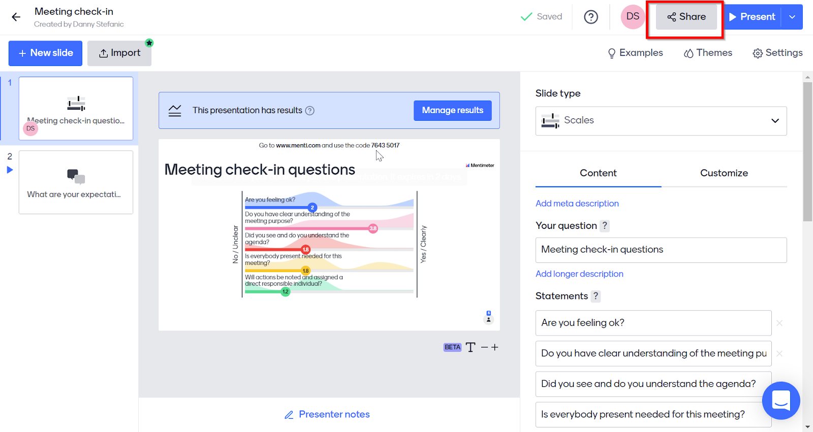Click the results info question icon
The height and width of the screenshot is (432, 813).
[x=309, y=111]
